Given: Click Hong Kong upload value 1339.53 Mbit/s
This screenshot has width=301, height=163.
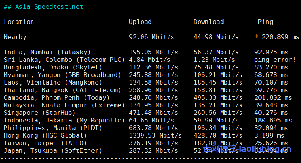Looking at the screenshot, I should tap(155, 136).
